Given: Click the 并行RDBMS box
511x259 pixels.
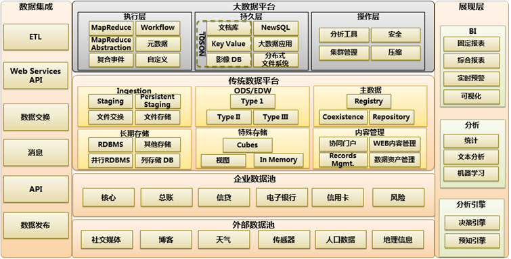Looking at the screenshot, I should click(111, 161).
